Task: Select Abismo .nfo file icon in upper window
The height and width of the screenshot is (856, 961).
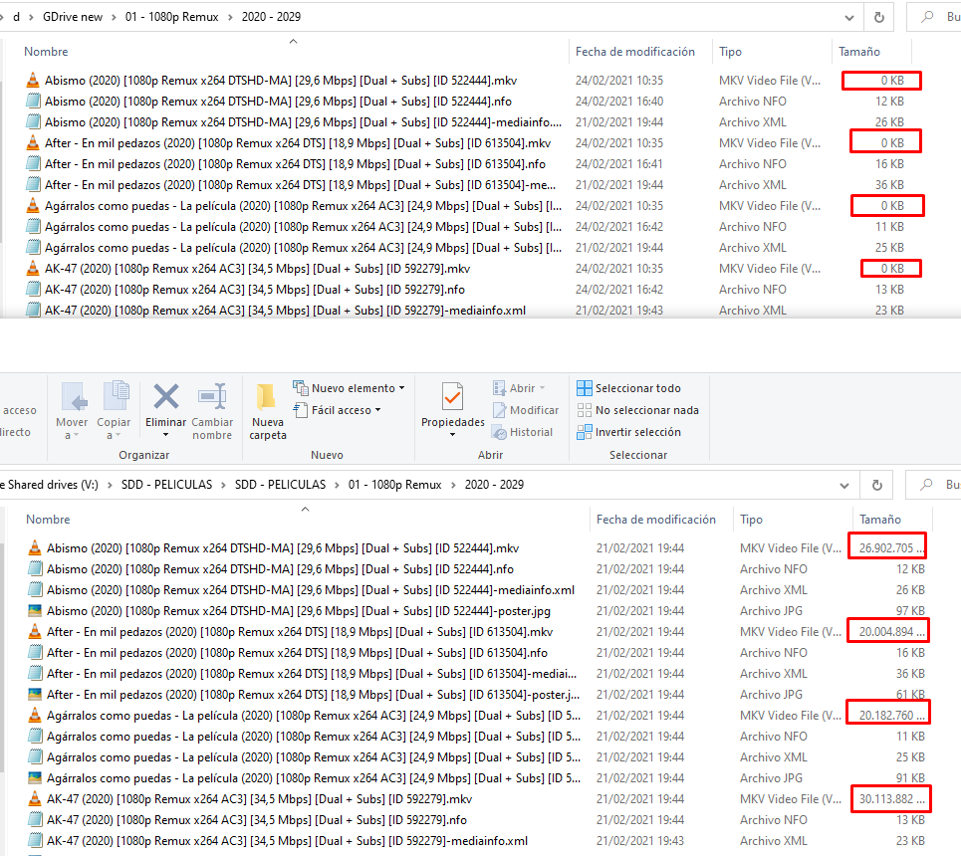Action: coord(34,102)
